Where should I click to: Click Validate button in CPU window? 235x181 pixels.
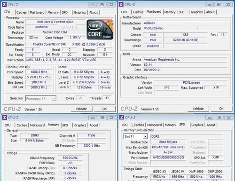(x=81, y=109)
